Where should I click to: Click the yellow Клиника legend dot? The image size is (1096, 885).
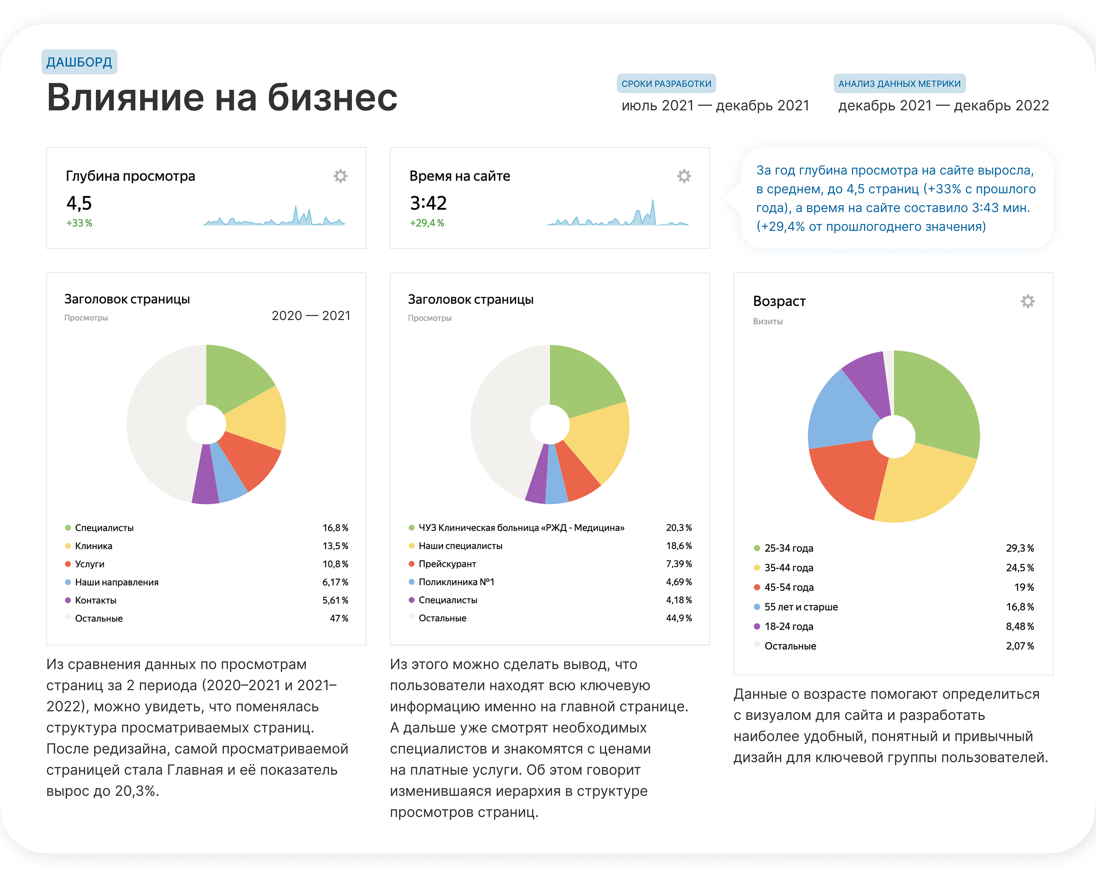[x=68, y=546]
